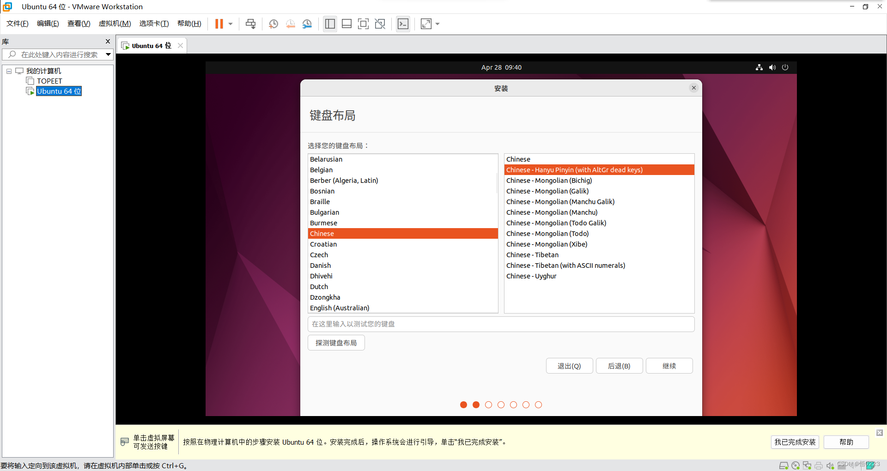This screenshot has height=471, width=887.
Task: Close the 安装 installer dialog
Action: coord(693,88)
